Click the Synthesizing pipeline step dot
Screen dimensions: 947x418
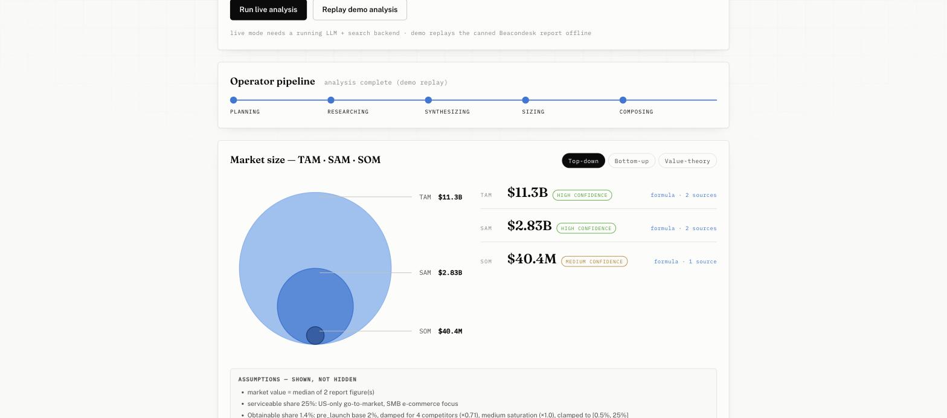pyautogui.click(x=428, y=100)
